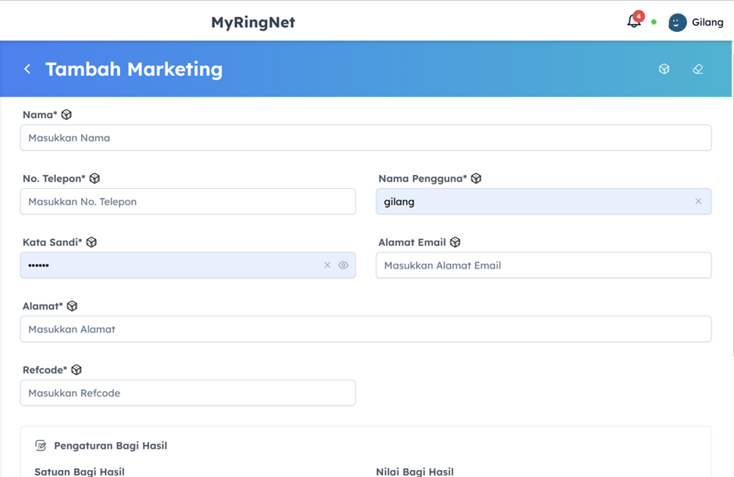This screenshot has height=477, width=734.
Task: Click the cube icon next to Nama label
Action: pyautogui.click(x=66, y=115)
